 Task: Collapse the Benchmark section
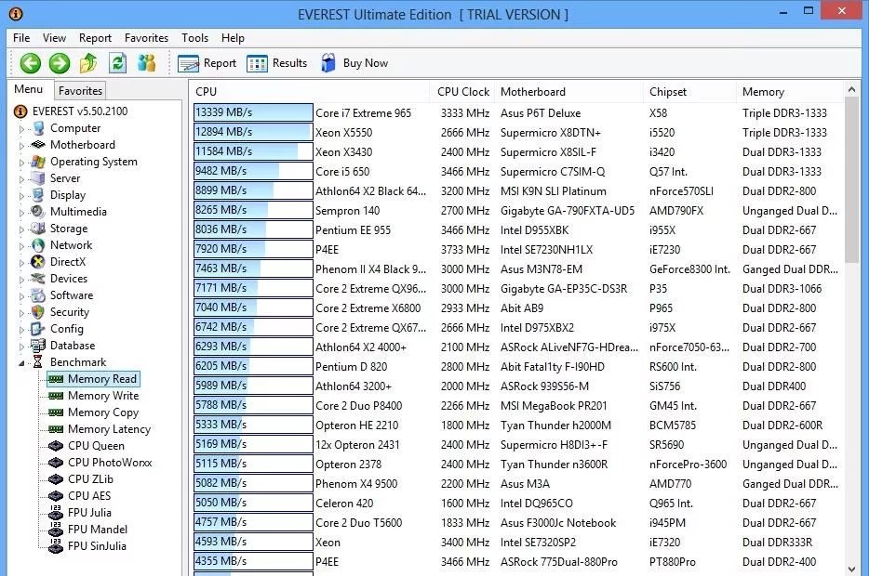tap(22, 361)
